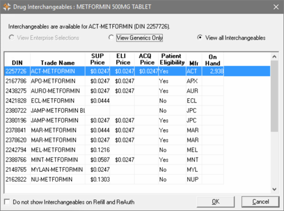Sort by Mfr column header
The image size is (284, 211).
194,59
